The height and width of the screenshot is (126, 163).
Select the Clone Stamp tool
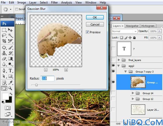[x=4, y=53]
